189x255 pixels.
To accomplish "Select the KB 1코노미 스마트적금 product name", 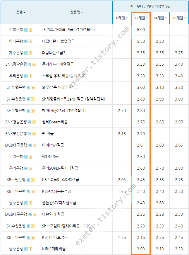I will [x=61, y=180].
